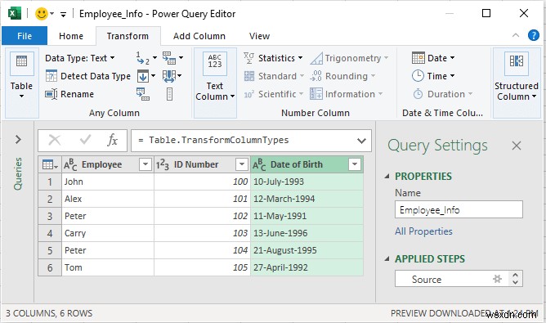Open the Standard dropdown
This screenshot has width=546, height=323.
point(274,76)
